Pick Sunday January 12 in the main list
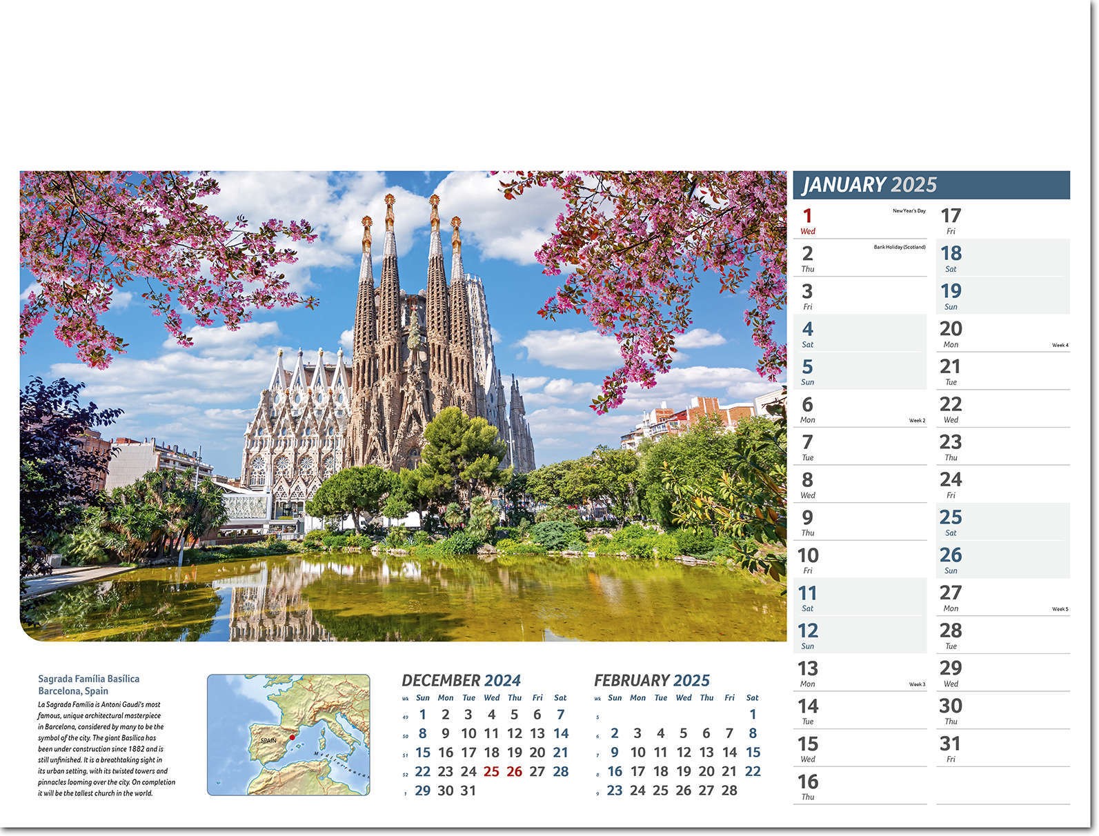Image resolution: width=1099 pixels, height=836 pixels. click(860, 635)
